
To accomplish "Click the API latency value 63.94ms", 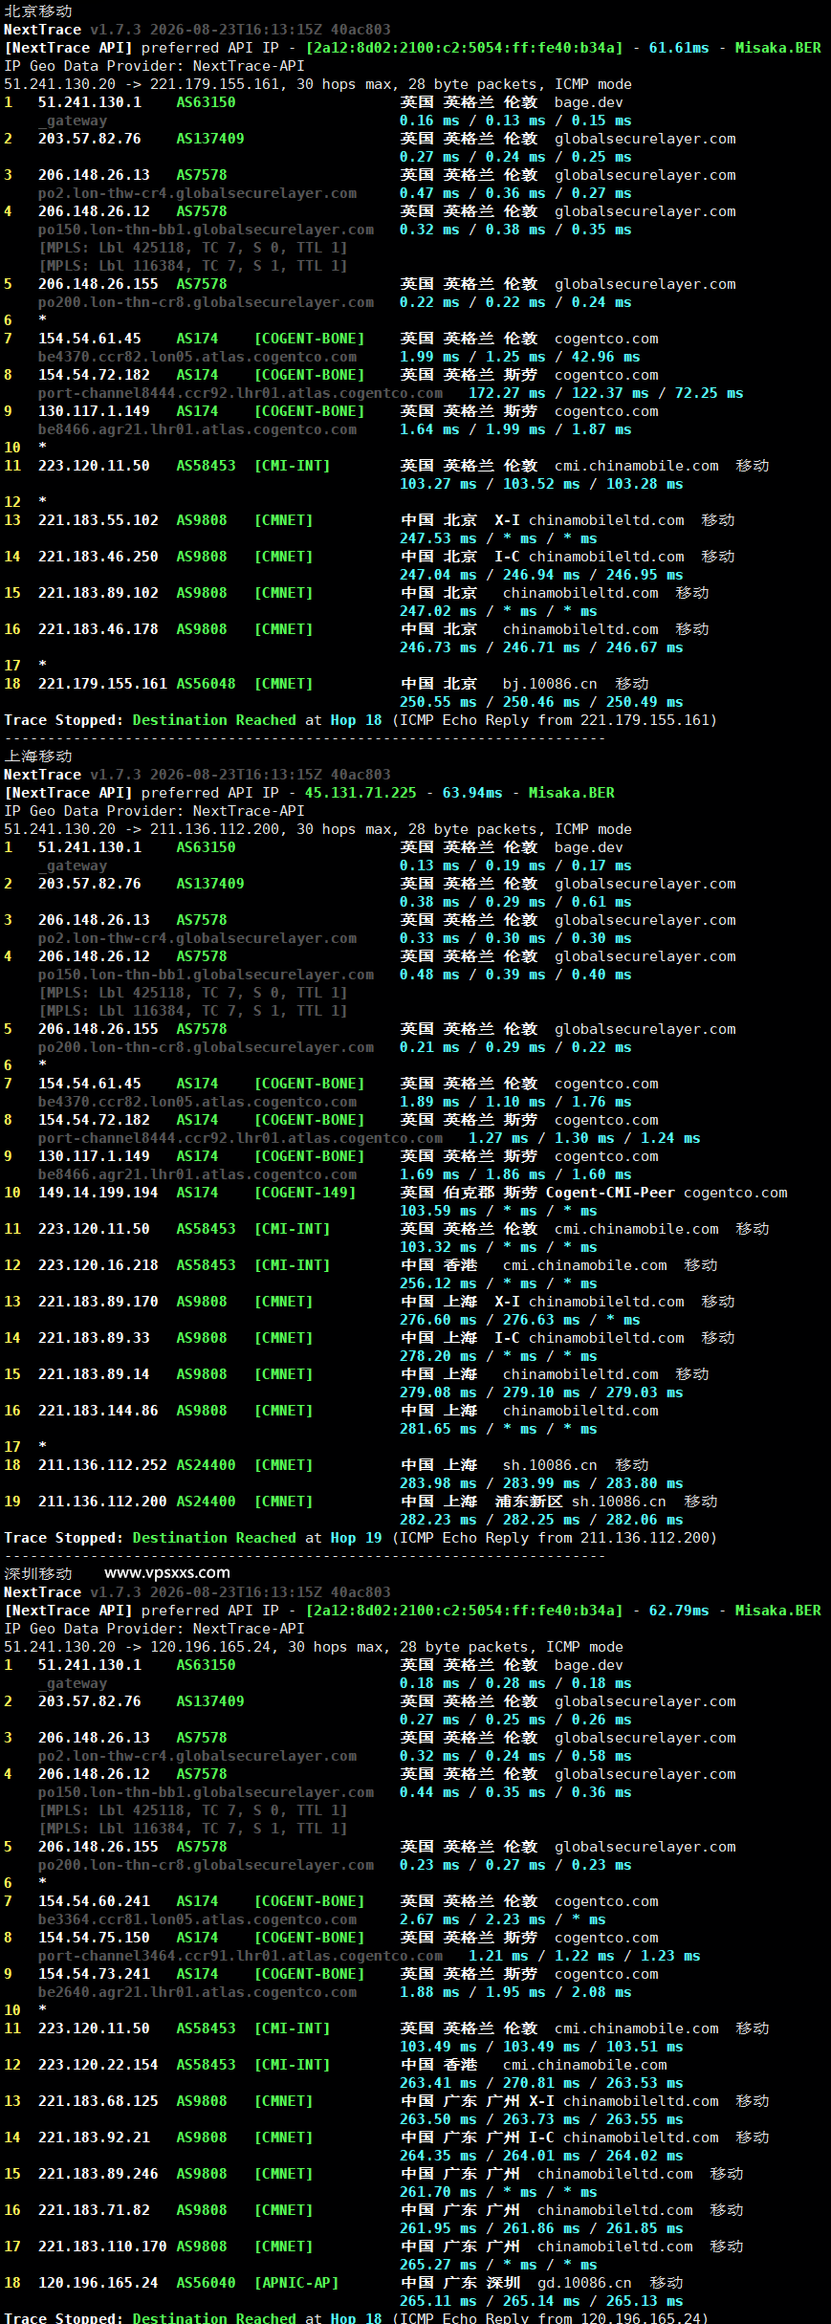I will (472, 793).
